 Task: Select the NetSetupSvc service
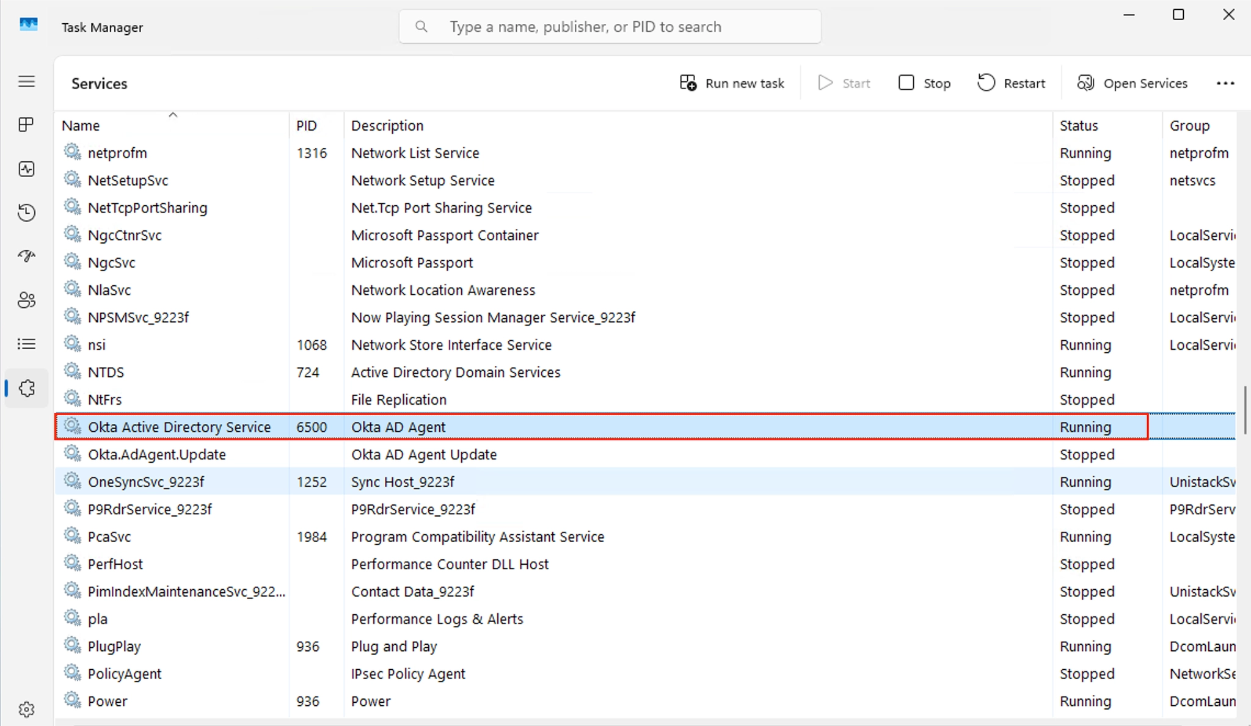click(x=128, y=181)
